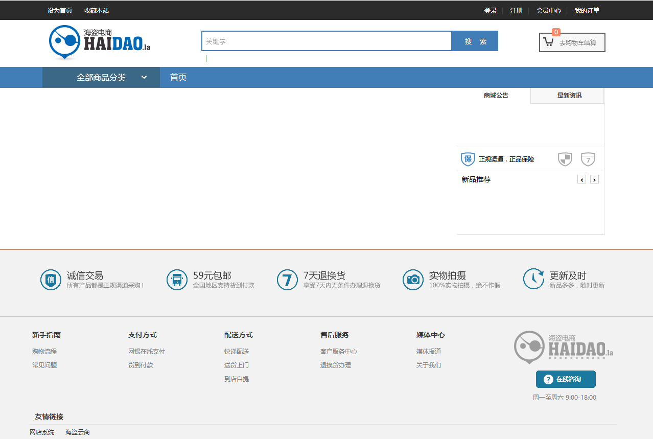Select the 商城公告 tab
The width and height of the screenshot is (653, 439).
point(496,96)
